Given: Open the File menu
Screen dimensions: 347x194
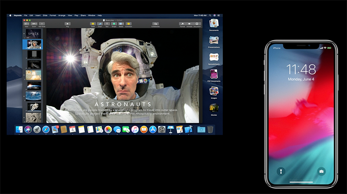Looking at the screenshot, I should pos(26,16).
